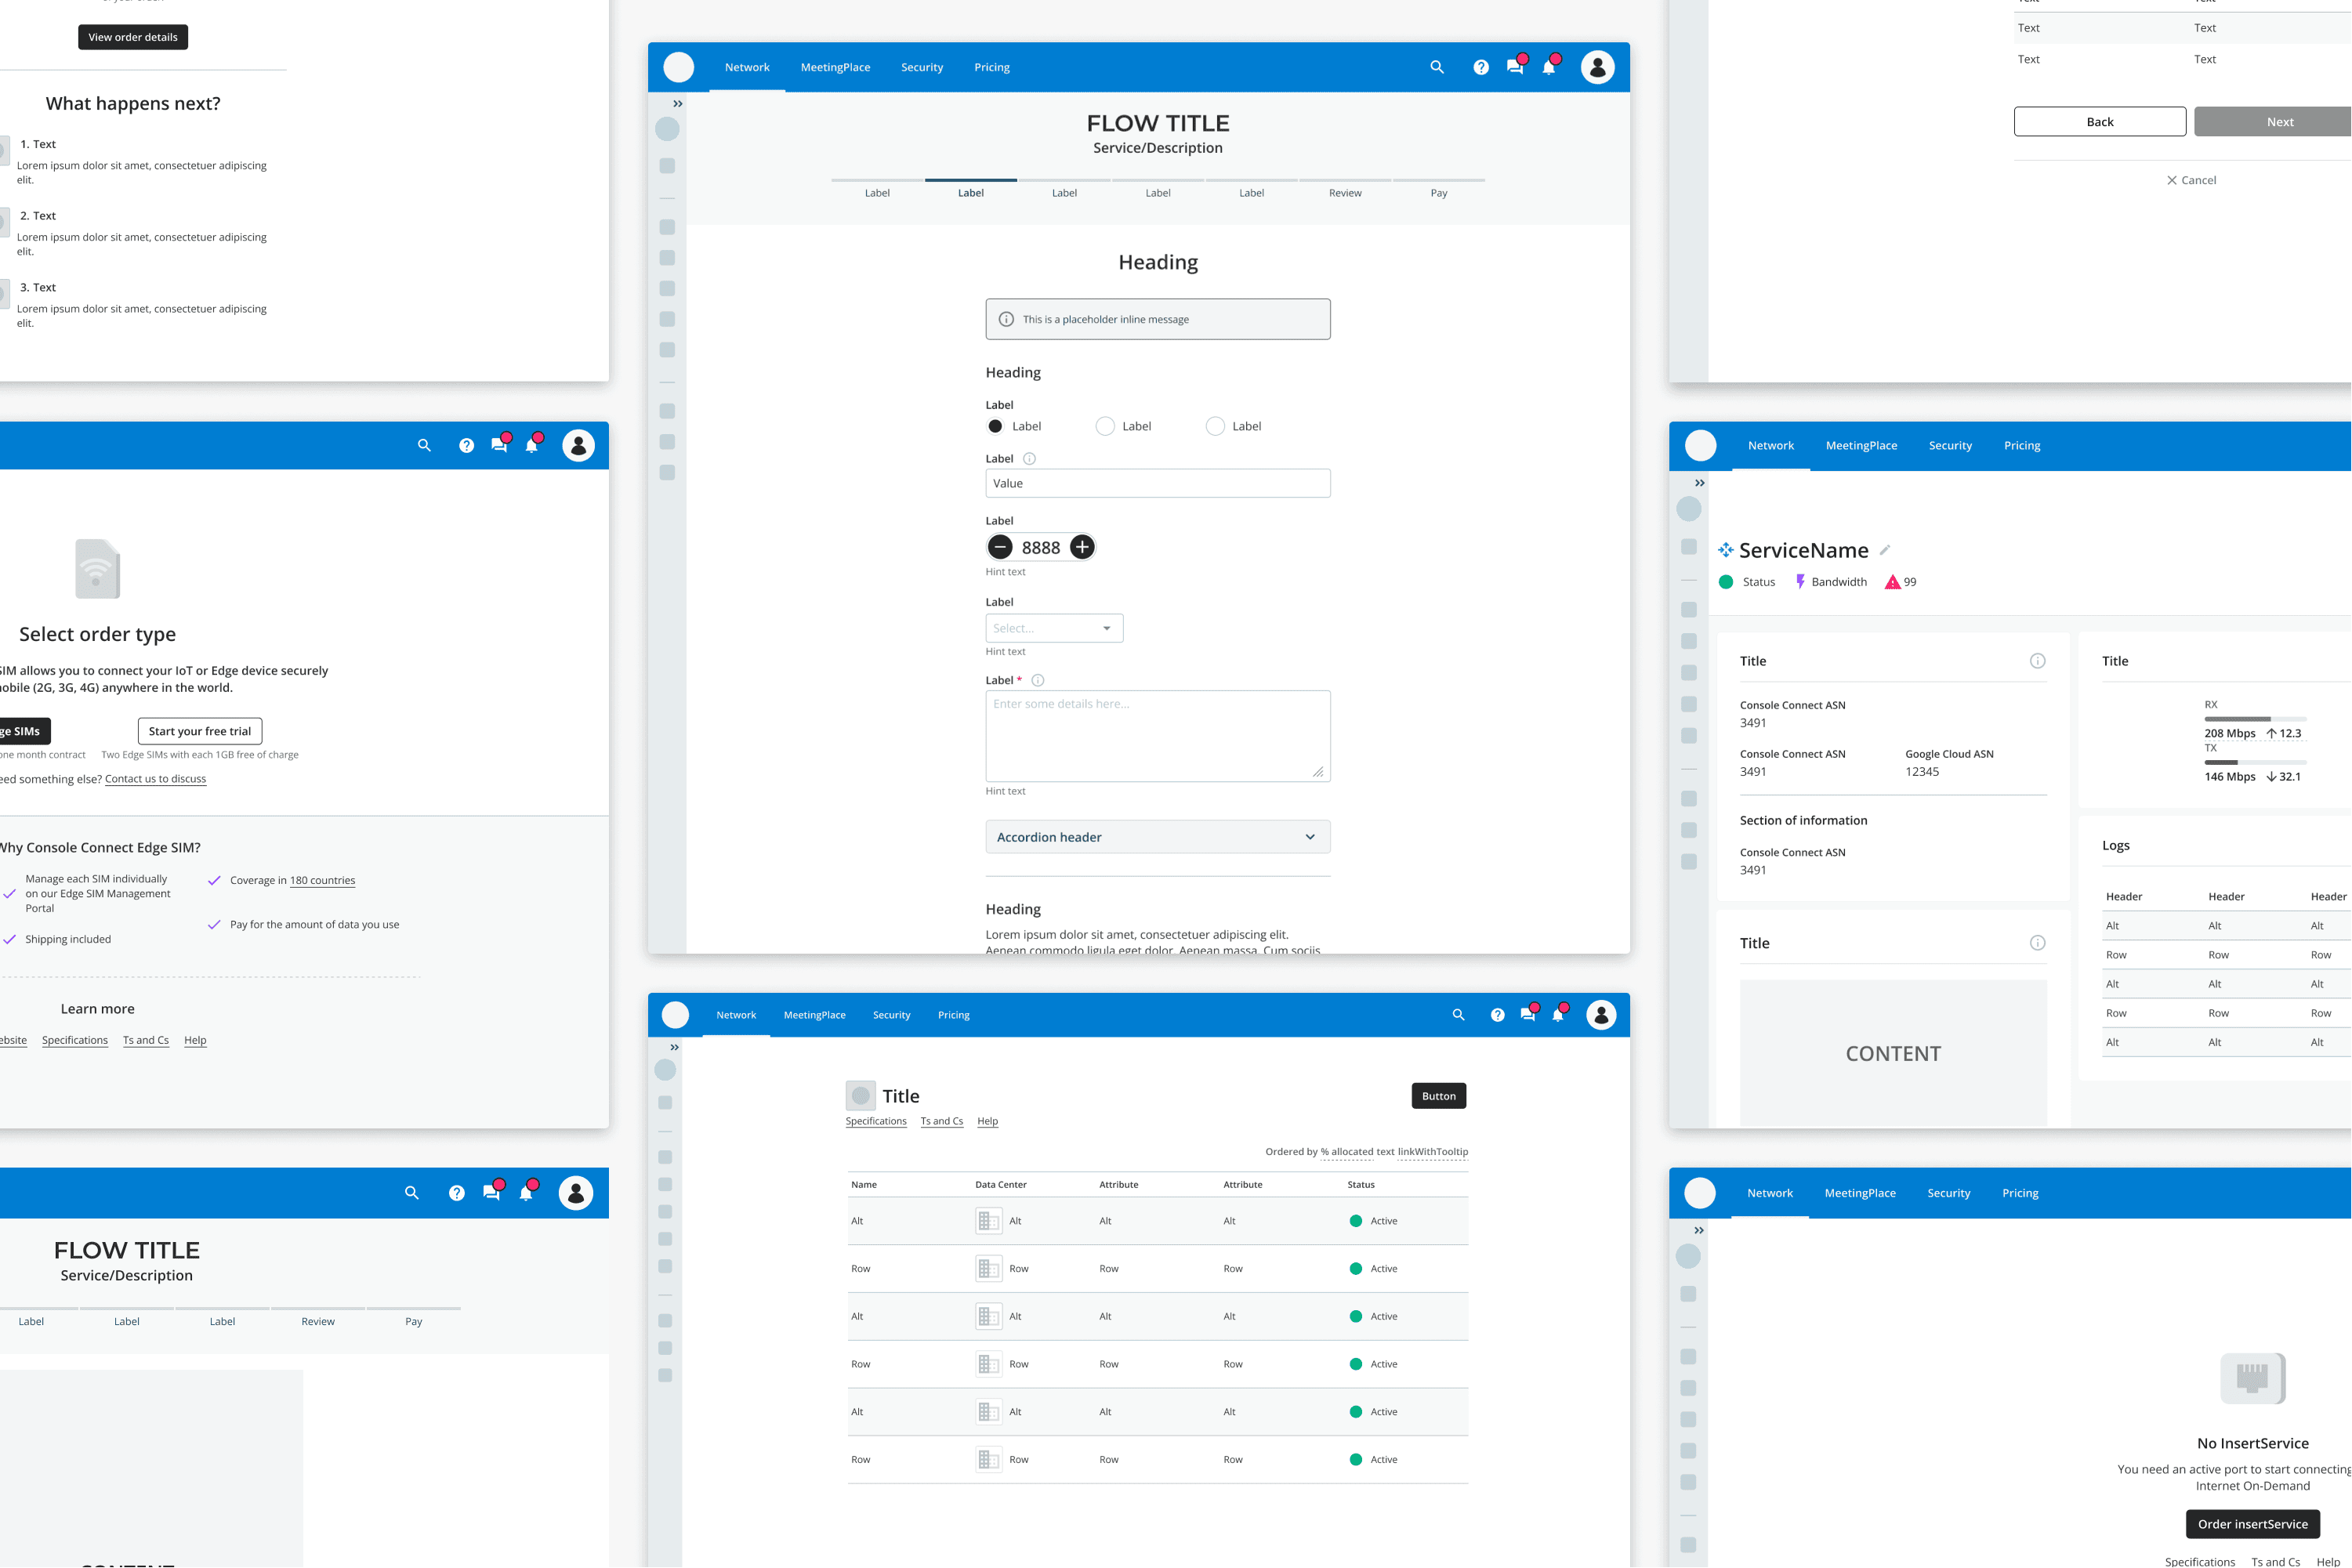The image size is (2352, 1568).
Task: Click info icon beside first Title card
Action: (x=2037, y=661)
